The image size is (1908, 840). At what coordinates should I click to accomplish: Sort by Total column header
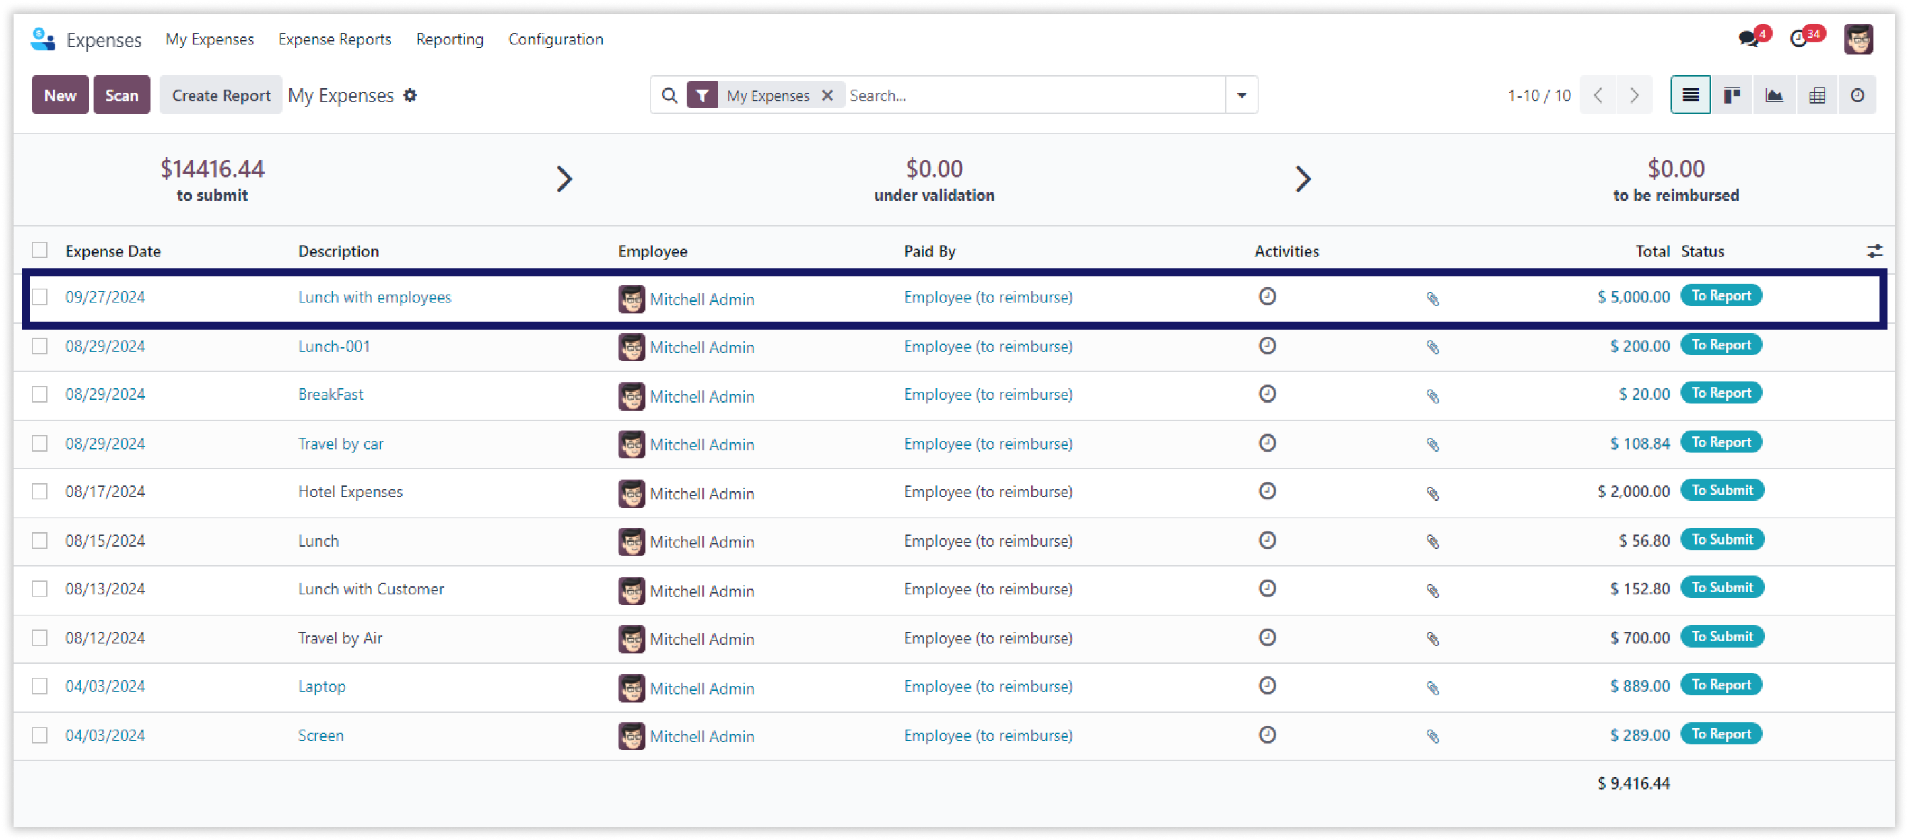pyautogui.click(x=1651, y=251)
